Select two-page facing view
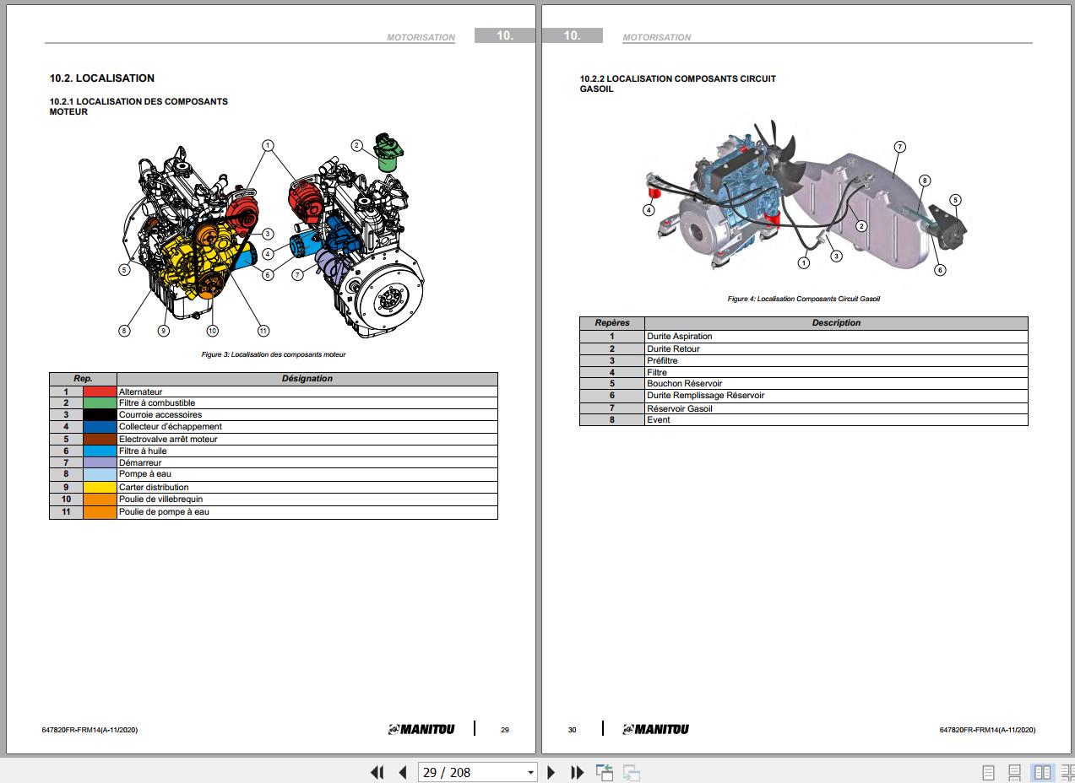This screenshot has width=1075, height=783. 1042,772
